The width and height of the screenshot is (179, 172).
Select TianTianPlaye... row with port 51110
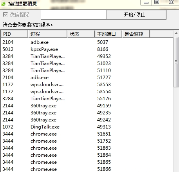87,71
